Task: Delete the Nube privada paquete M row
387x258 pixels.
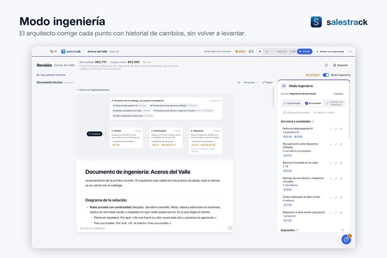Action: 341,129
